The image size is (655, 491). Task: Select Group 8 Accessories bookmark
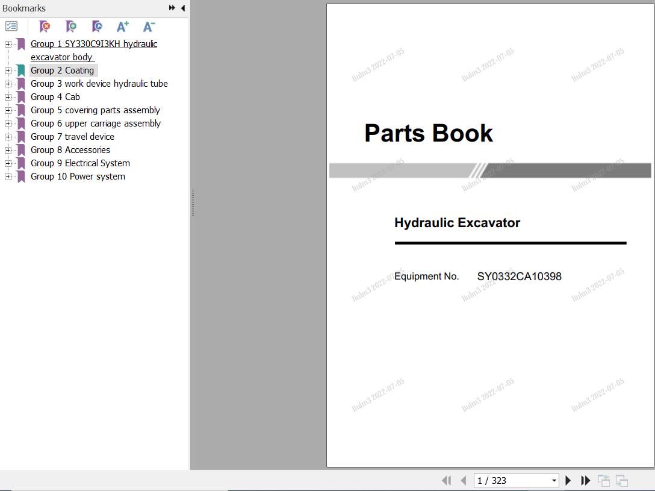click(x=70, y=149)
